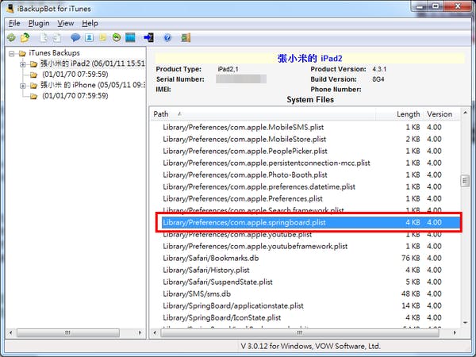
Task: Select the com.apple.springboard.plist row
Action: [311, 222]
